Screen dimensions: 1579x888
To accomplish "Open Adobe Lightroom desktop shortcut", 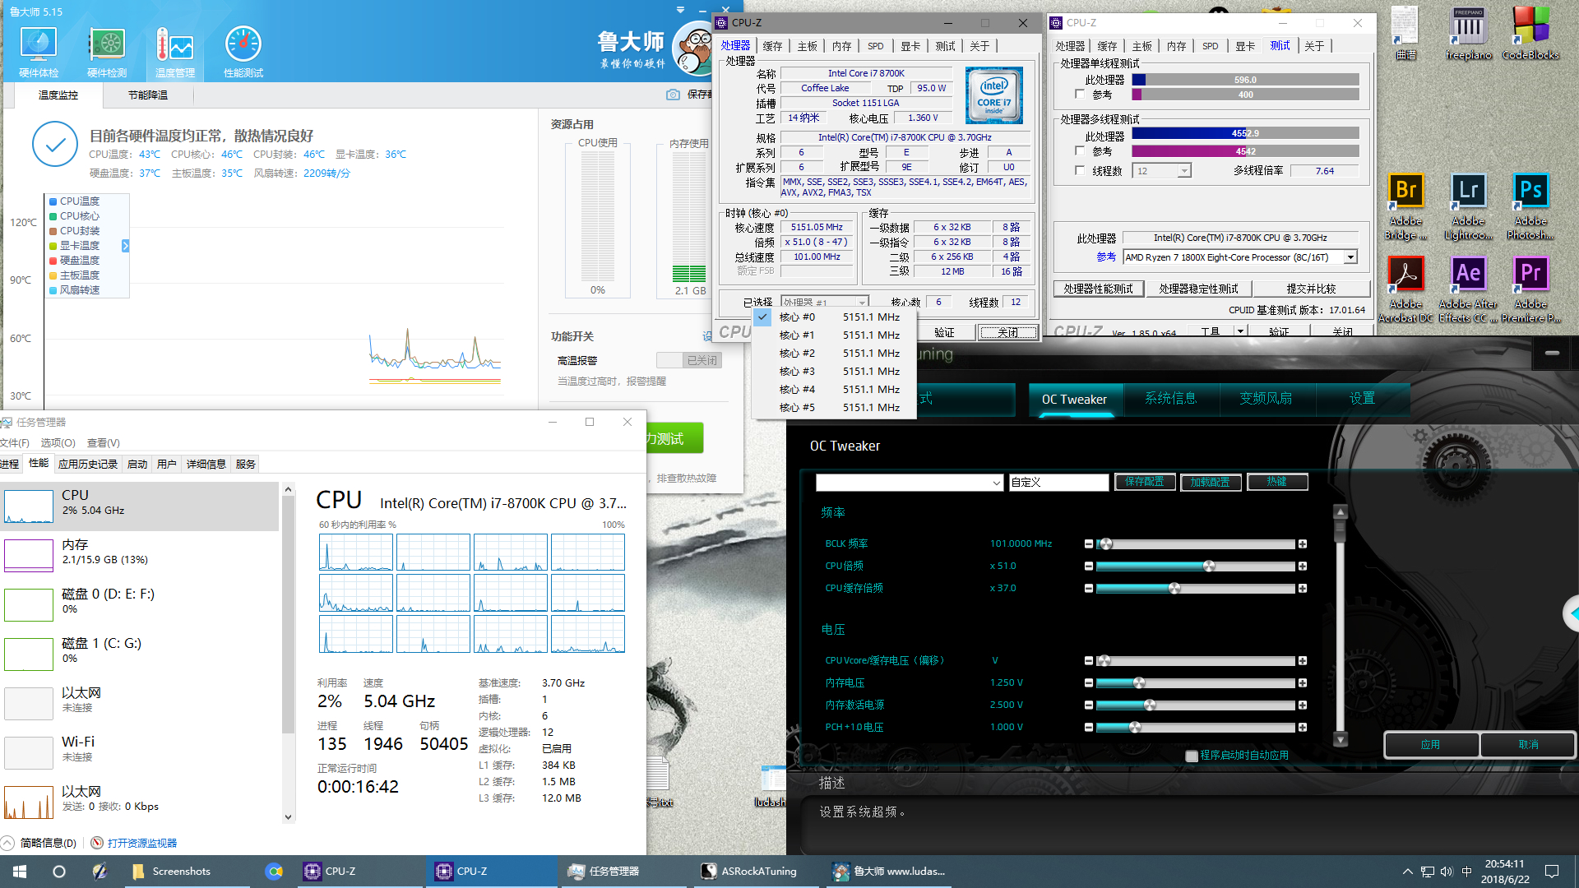I will pyautogui.click(x=1468, y=206).
